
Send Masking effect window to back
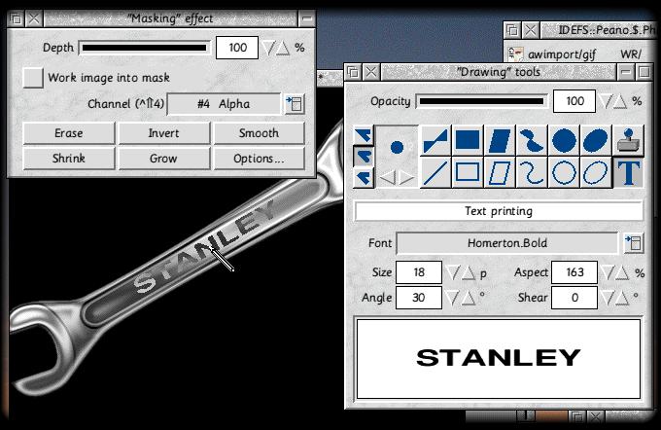coord(16,18)
